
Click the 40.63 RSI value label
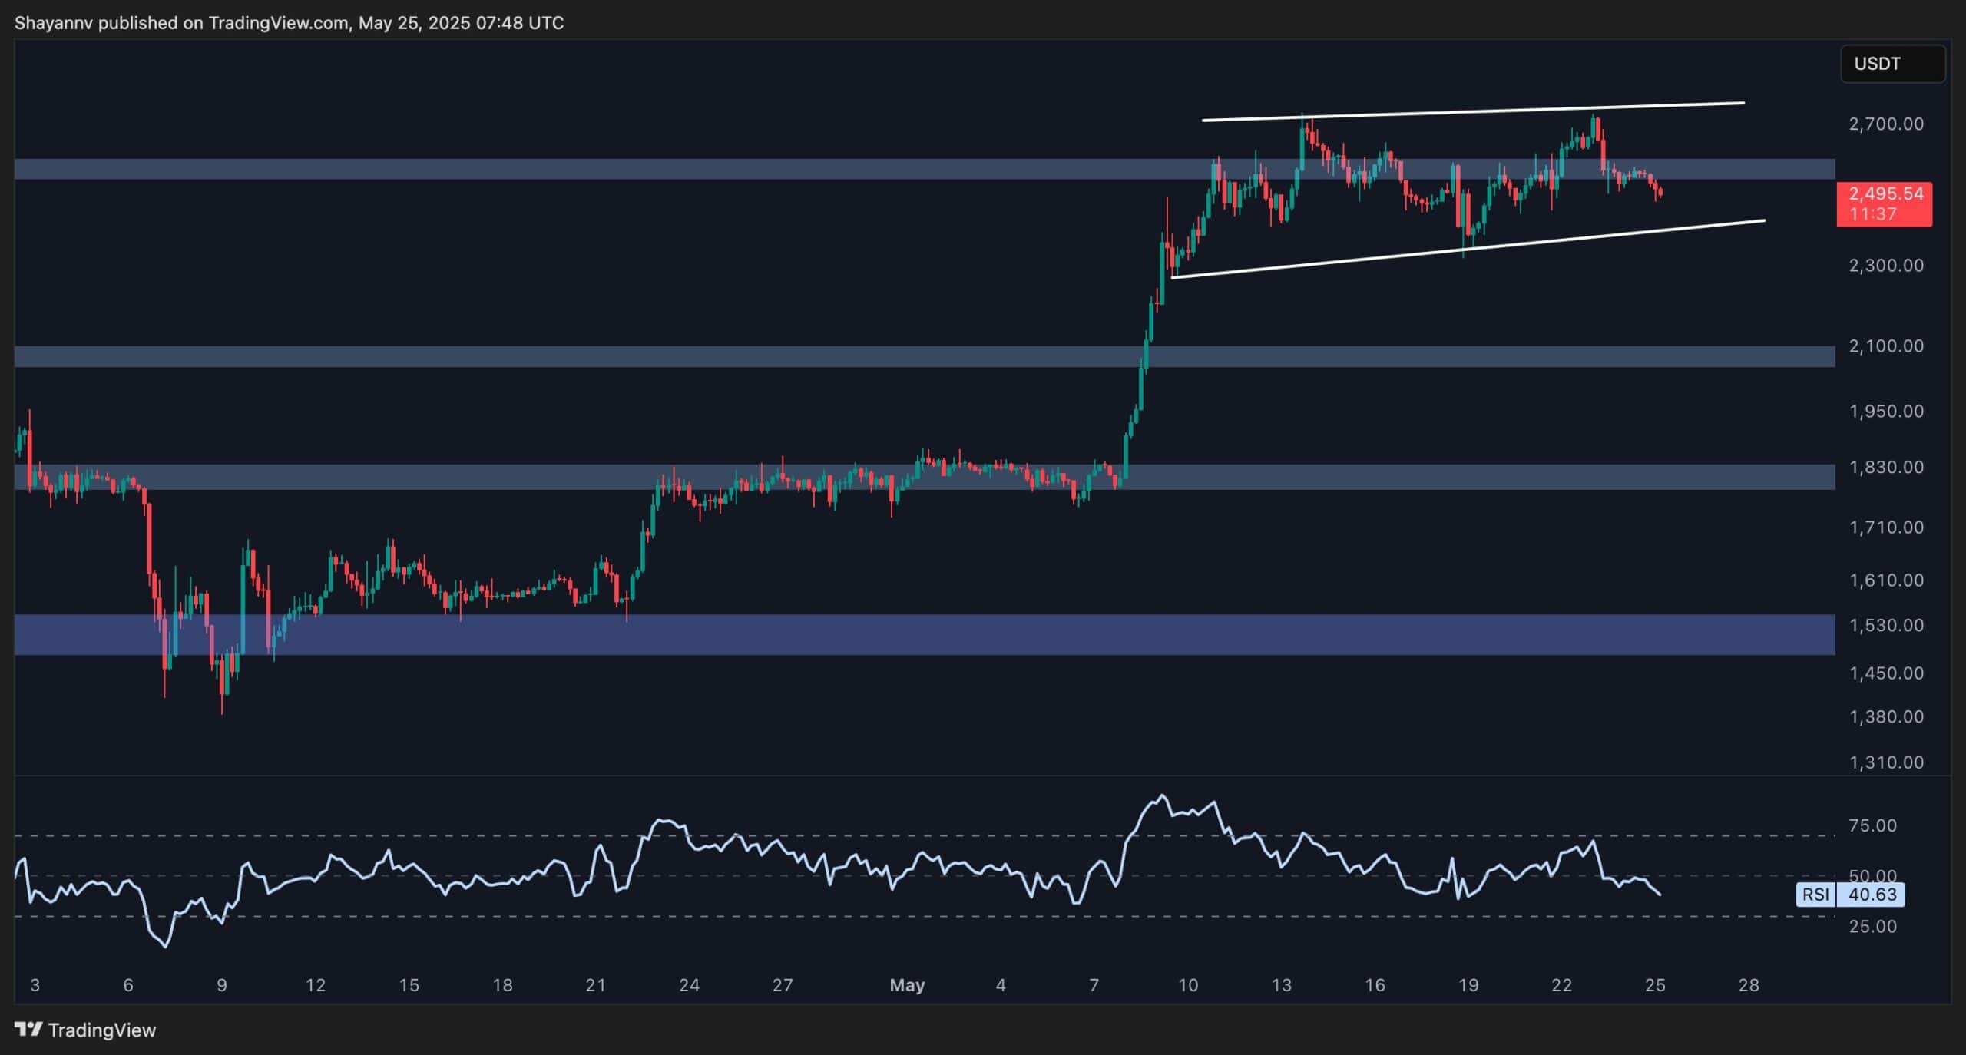[x=1872, y=895]
